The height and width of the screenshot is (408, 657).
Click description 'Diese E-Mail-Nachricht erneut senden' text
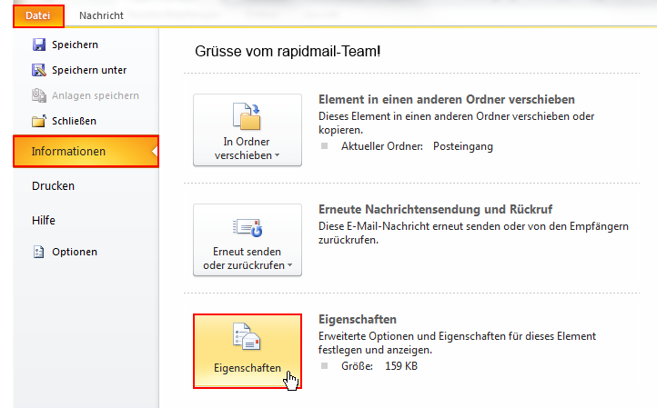pos(473,234)
